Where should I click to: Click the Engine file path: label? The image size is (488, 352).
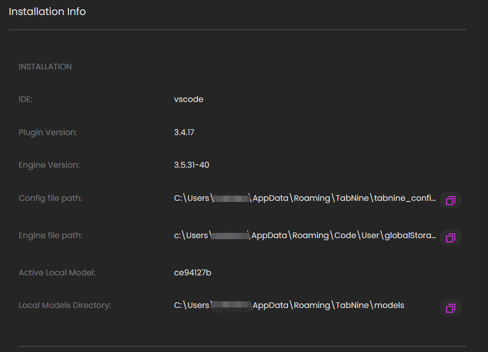[x=50, y=236]
